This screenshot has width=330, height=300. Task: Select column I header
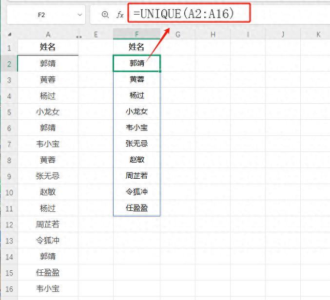click(x=248, y=34)
